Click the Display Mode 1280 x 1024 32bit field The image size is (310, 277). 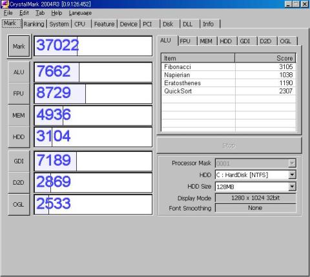[256, 198]
